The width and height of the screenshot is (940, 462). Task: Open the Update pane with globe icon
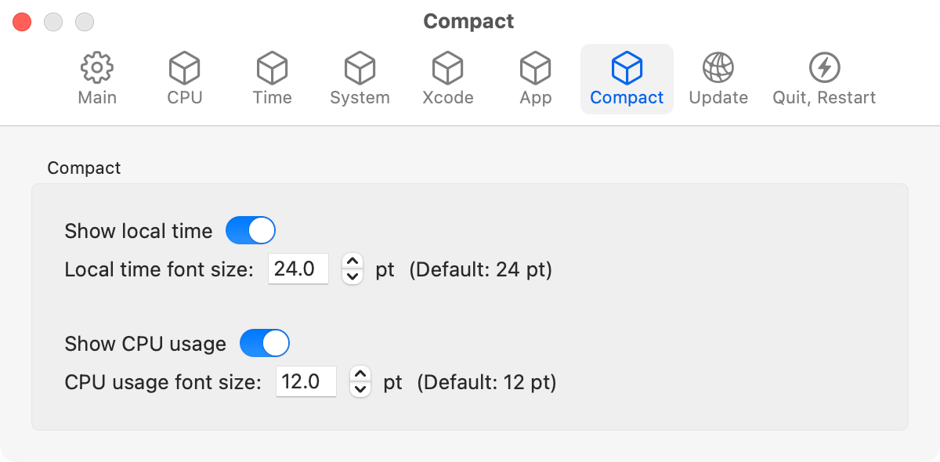[718, 76]
